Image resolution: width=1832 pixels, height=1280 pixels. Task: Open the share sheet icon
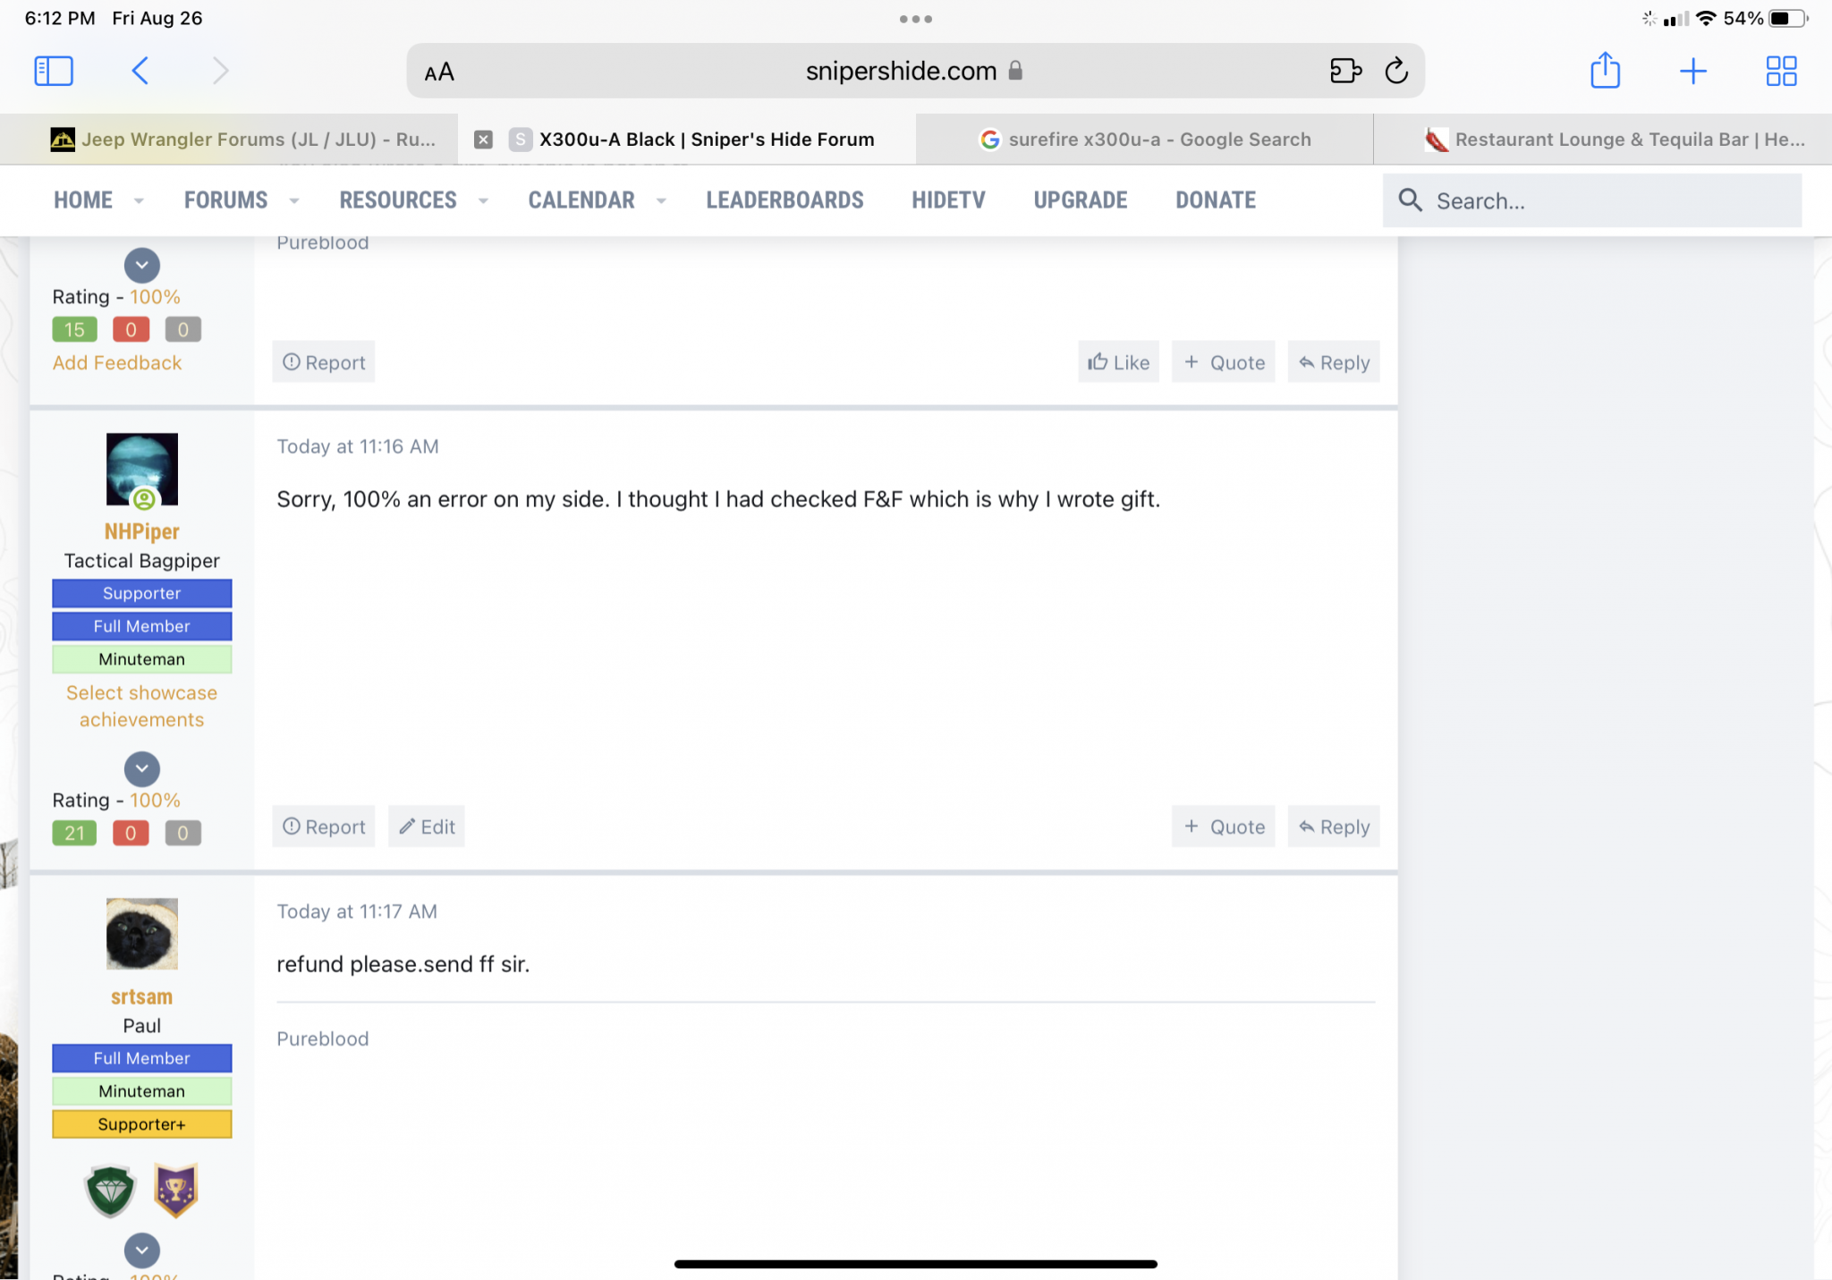point(1605,71)
